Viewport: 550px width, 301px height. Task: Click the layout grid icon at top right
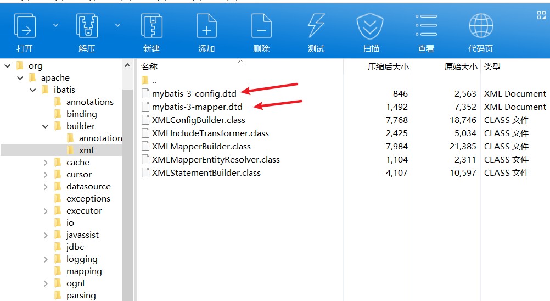(x=541, y=15)
